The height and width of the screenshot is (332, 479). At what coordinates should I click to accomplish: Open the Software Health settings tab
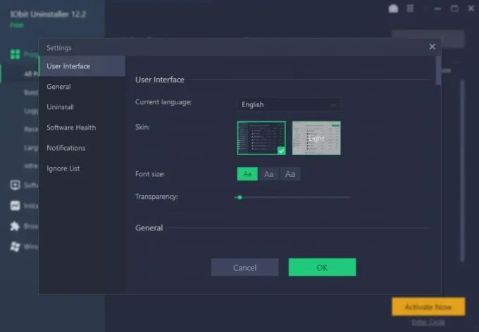tap(71, 128)
